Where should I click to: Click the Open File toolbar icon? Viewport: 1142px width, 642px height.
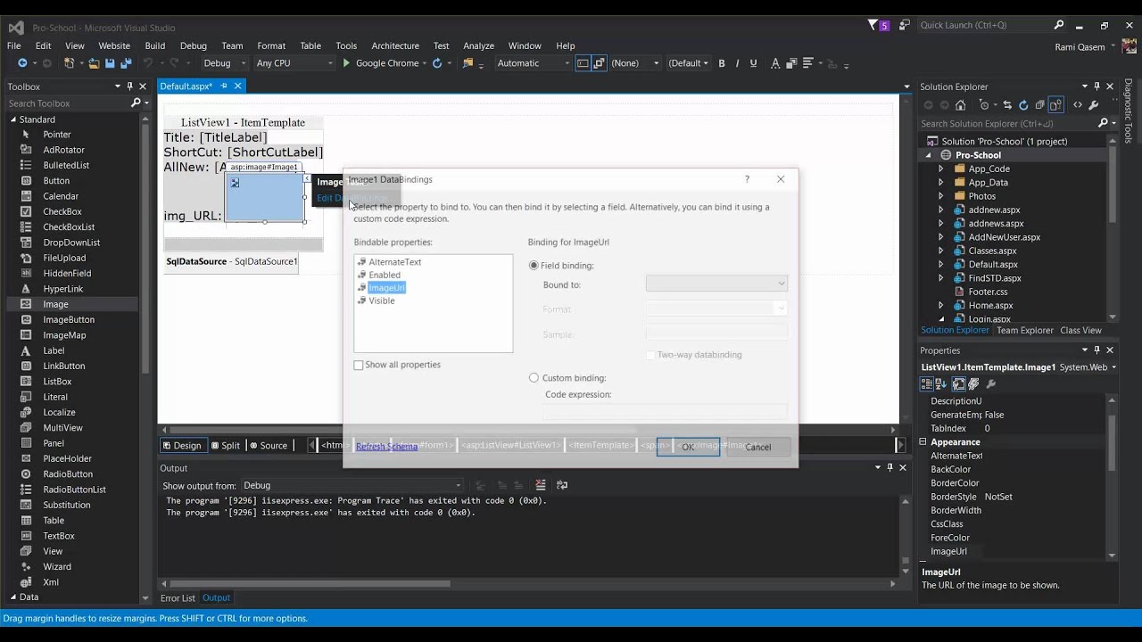tap(94, 63)
